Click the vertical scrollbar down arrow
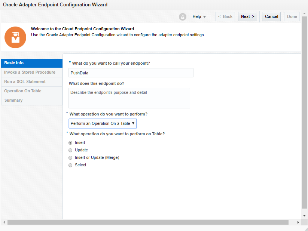This screenshot has height=231, width=308. [x=305, y=216]
